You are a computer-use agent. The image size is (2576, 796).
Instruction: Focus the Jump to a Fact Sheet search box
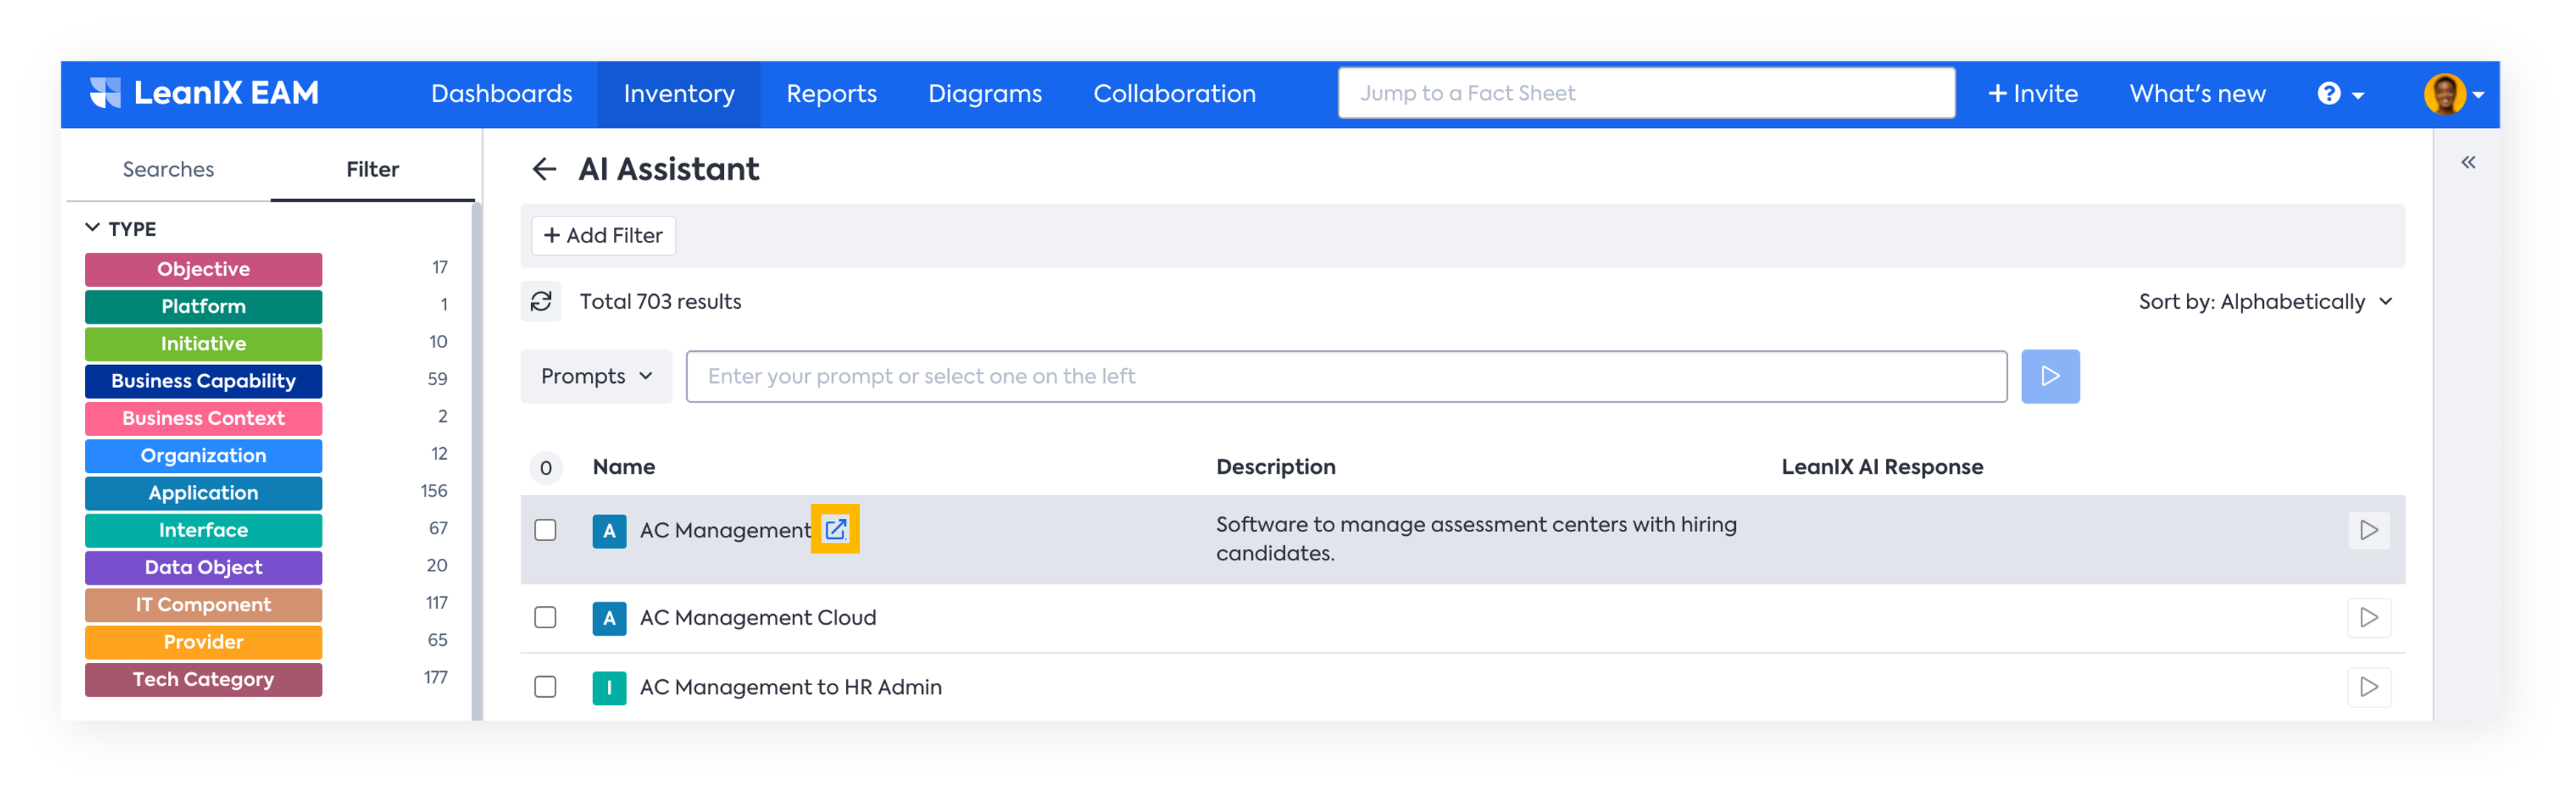pos(1646,93)
